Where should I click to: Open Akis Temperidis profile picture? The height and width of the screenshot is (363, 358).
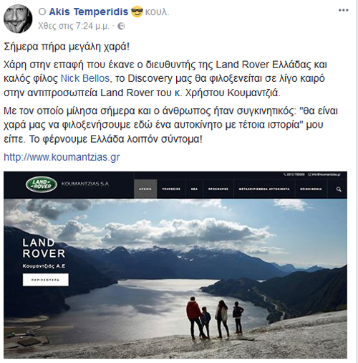18,19
